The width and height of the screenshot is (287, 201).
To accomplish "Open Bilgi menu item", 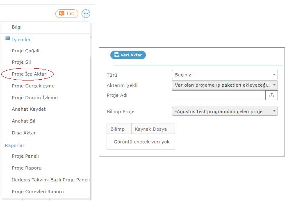I will (17, 27).
